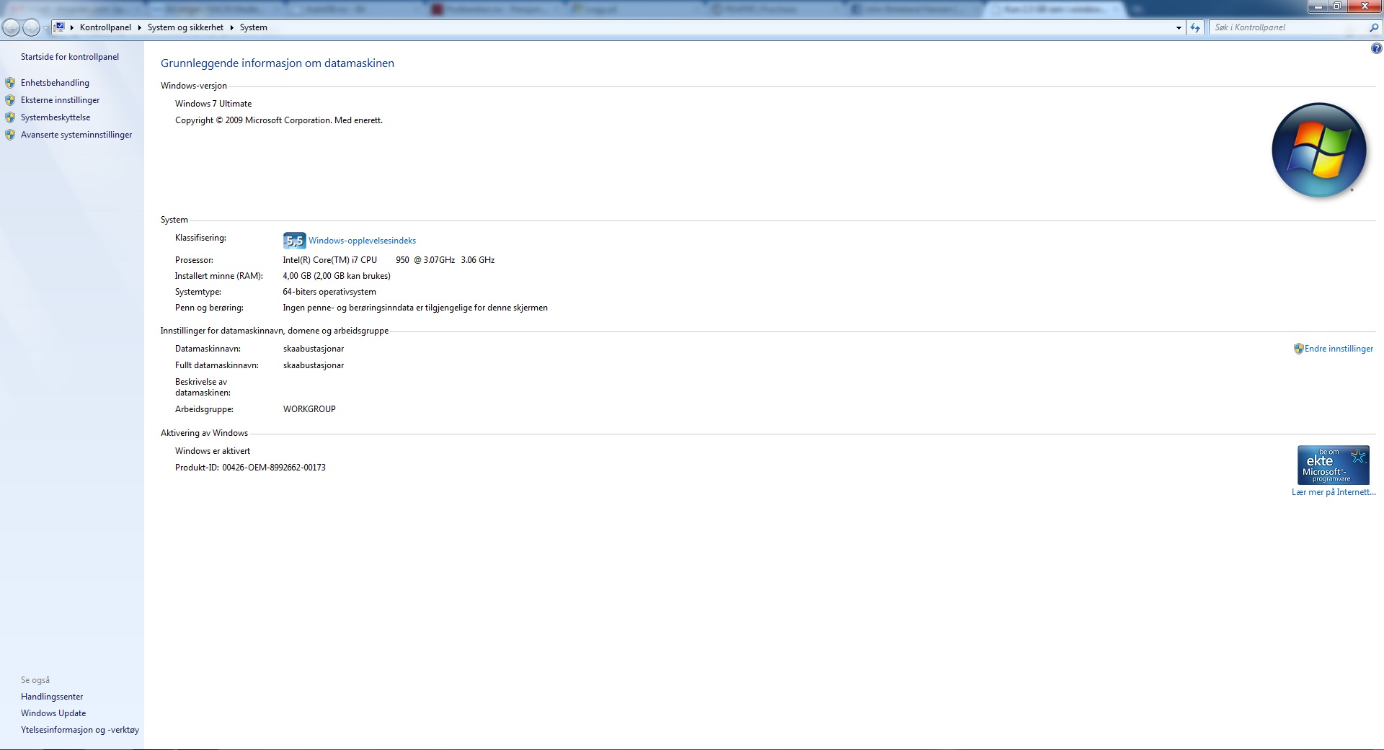Open Windows-opplevelsesindeks link
This screenshot has height=750, width=1384.
tap(362, 241)
